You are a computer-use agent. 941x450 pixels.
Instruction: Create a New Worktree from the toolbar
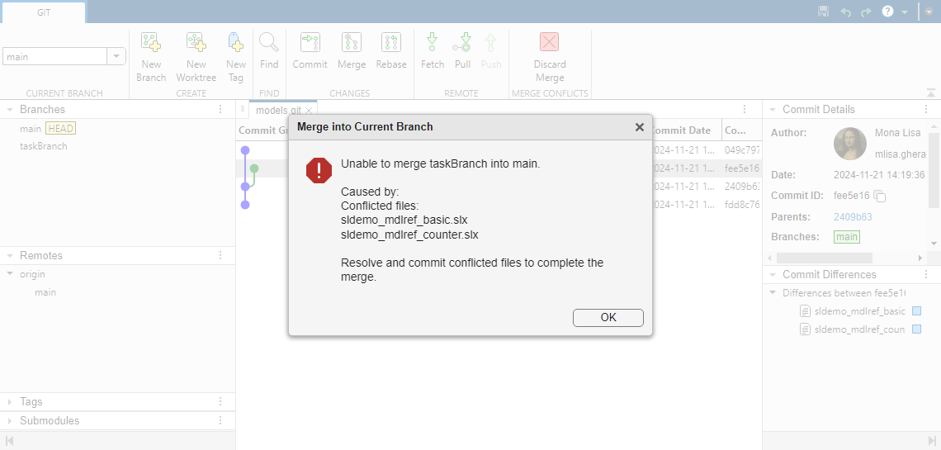point(196,43)
